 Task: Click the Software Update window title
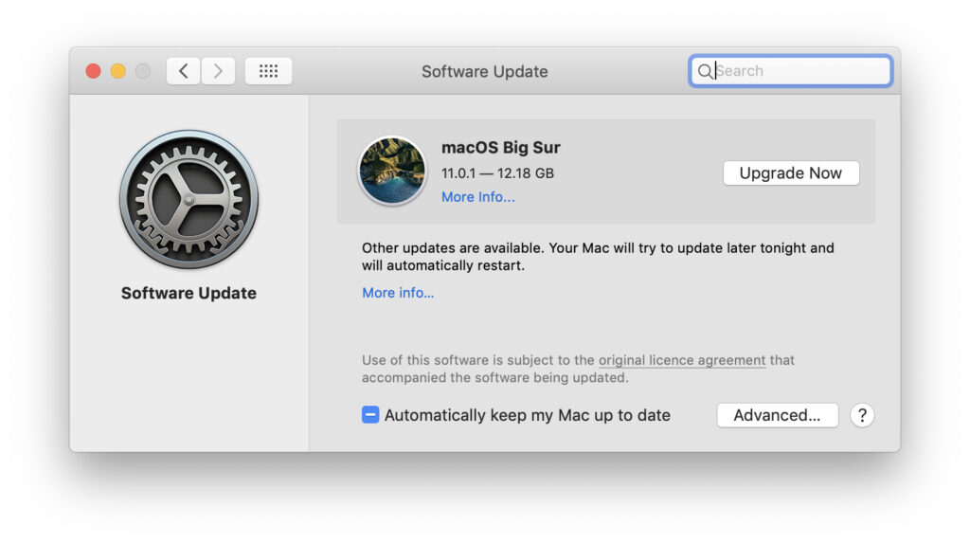pos(484,71)
